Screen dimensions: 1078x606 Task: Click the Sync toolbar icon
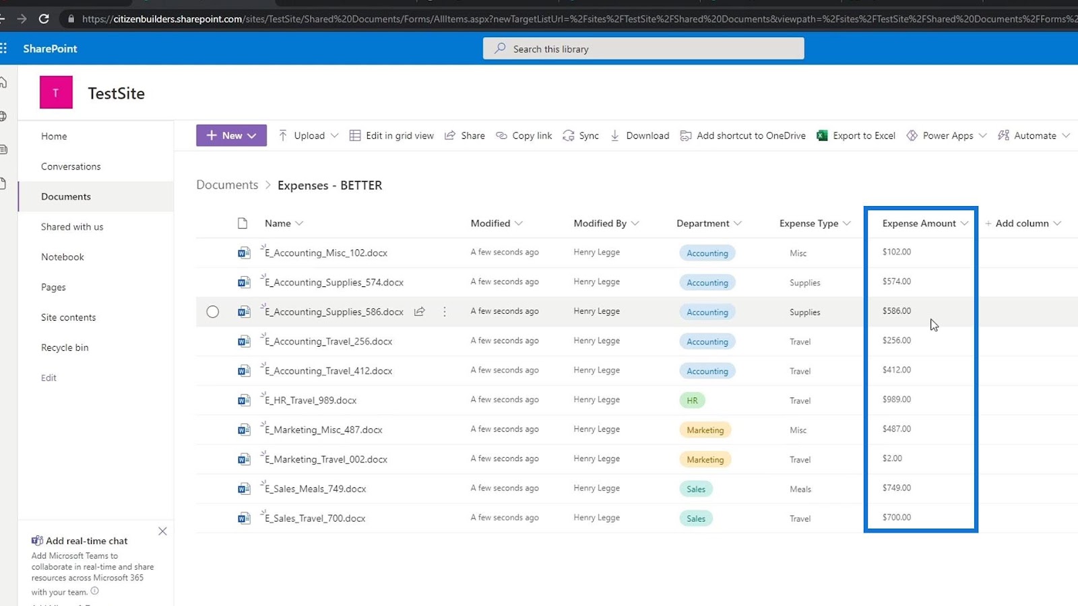click(x=569, y=135)
